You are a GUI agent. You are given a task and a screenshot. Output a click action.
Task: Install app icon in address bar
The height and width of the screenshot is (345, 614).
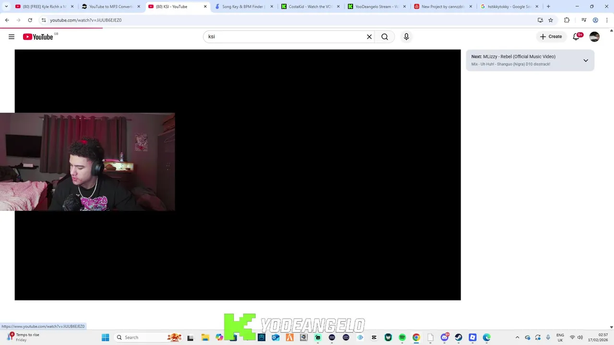pos(540,20)
